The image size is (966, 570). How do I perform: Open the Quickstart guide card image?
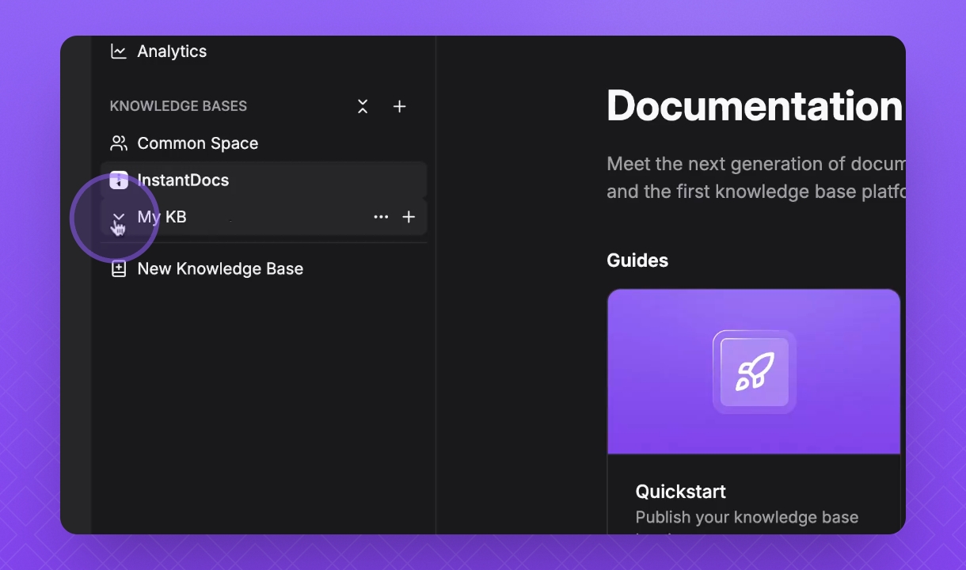click(754, 371)
